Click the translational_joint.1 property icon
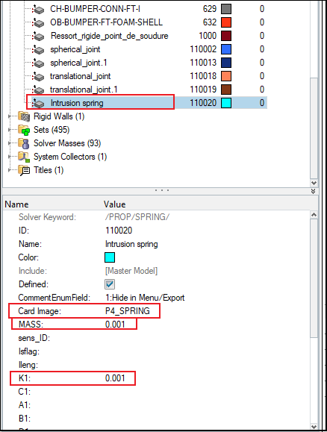327x432 pixels. point(38,90)
